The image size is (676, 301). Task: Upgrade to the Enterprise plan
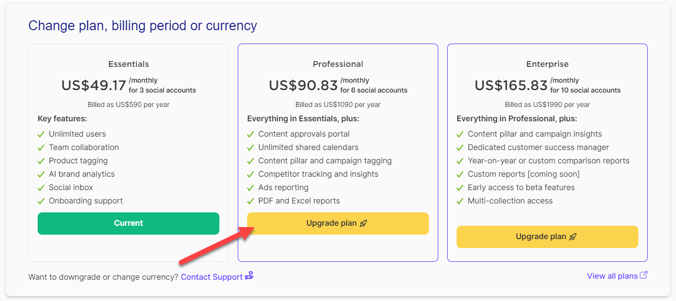[547, 237]
